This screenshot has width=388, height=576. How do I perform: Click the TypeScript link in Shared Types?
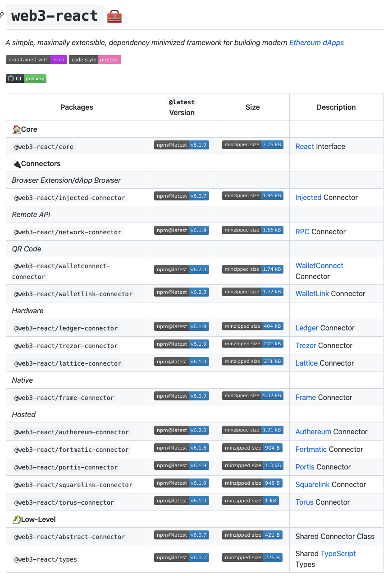click(338, 553)
